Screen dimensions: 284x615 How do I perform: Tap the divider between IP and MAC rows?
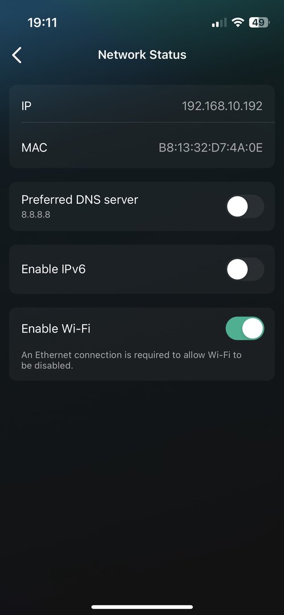pos(148,122)
